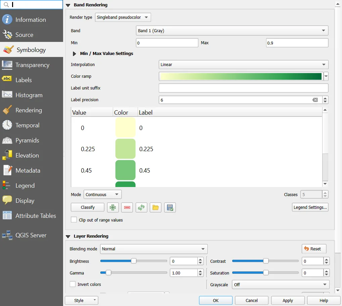This screenshot has width=342, height=306.
Task: Open the Legend icon
Action: (6, 185)
